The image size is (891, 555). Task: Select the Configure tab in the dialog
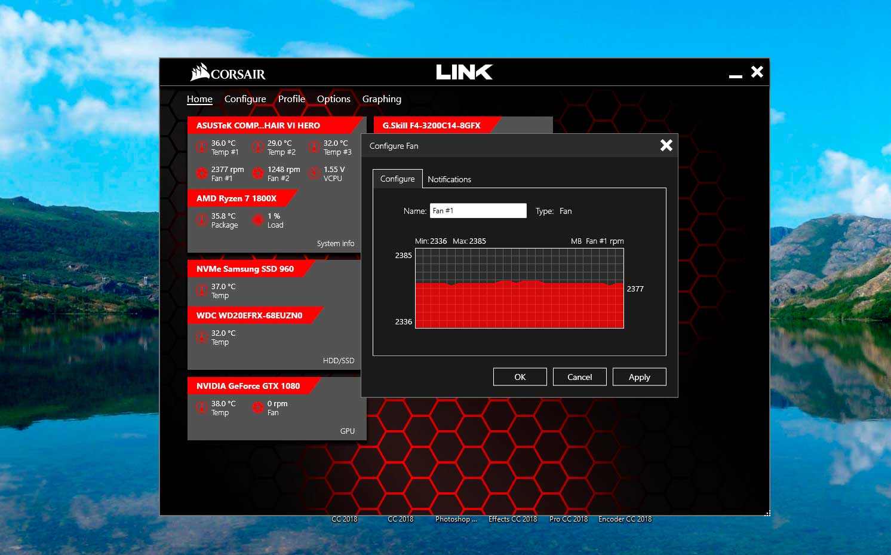point(397,179)
